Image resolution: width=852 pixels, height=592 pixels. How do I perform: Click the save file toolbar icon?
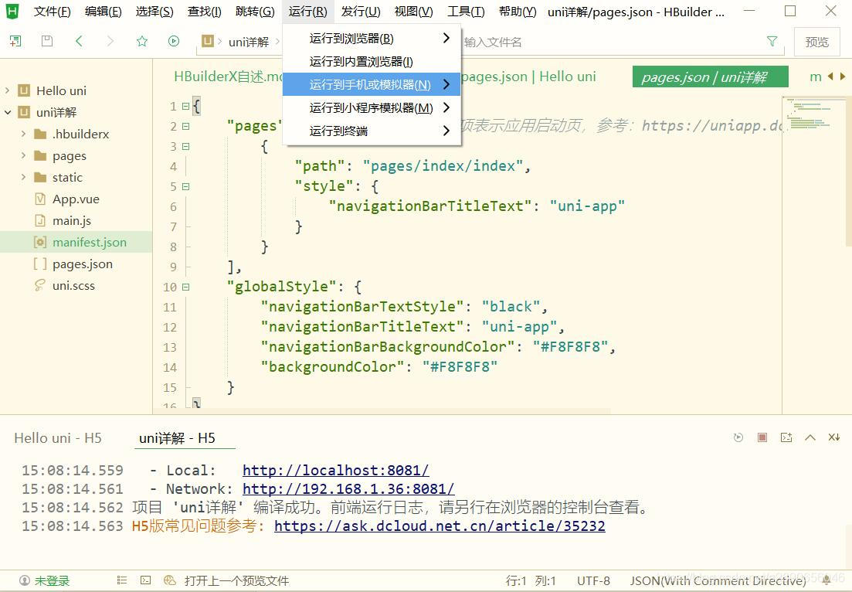coord(47,41)
